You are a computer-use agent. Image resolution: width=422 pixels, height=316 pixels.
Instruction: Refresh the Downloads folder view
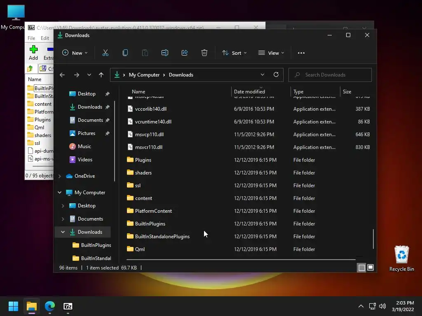(x=276, y=75)
